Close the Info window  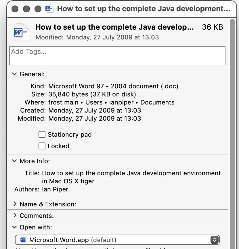pyautogui.click(x=15, y=9)
